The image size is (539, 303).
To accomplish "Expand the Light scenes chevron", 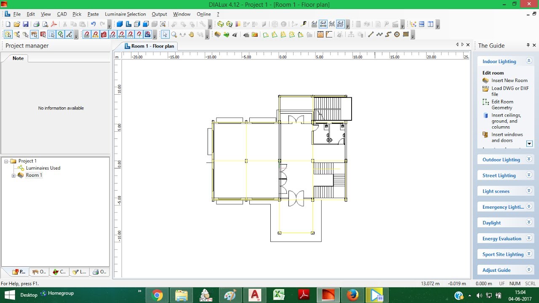I will tap(529, 191).
